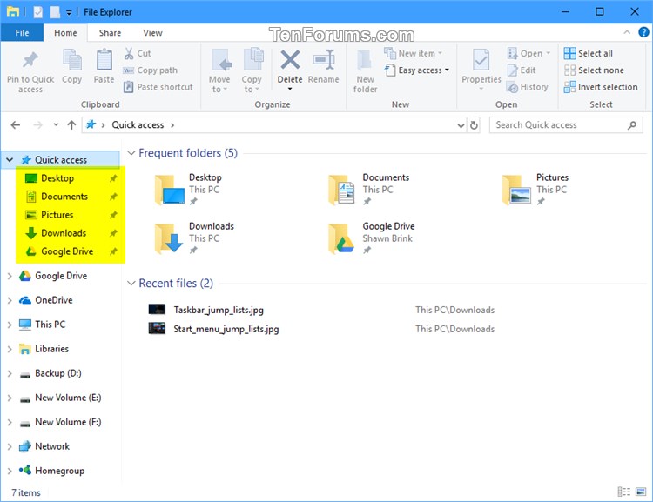Open the blue Help question icon

coord(643,32)
